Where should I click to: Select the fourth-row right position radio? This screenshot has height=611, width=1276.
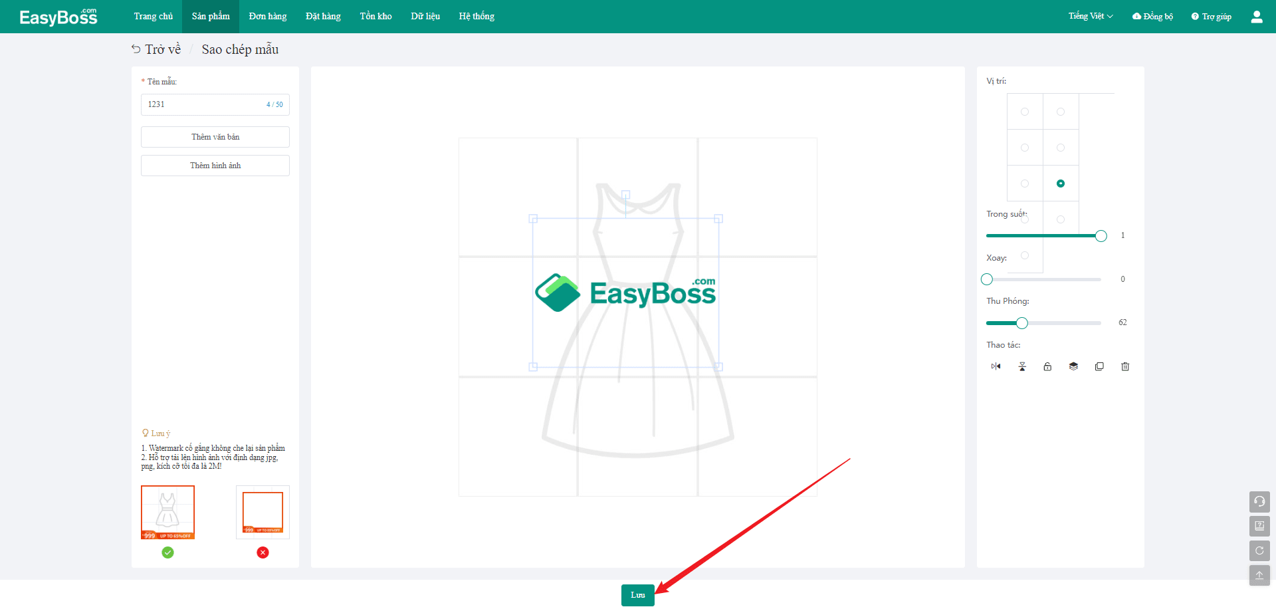[1061, 219]
